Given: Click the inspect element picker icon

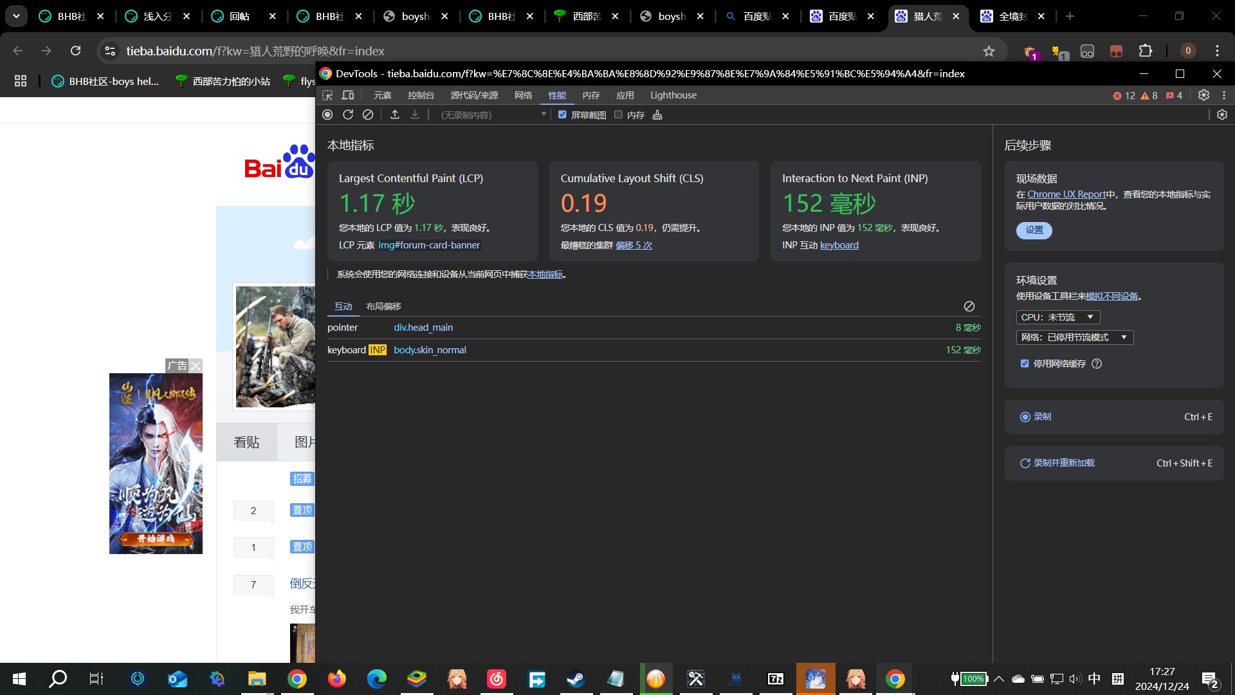Looking at the screenshot, I should click(x=327, y=95).
